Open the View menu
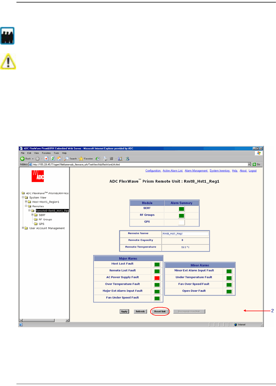The height and width of the screenshot is (386, 276). point(36,153)
